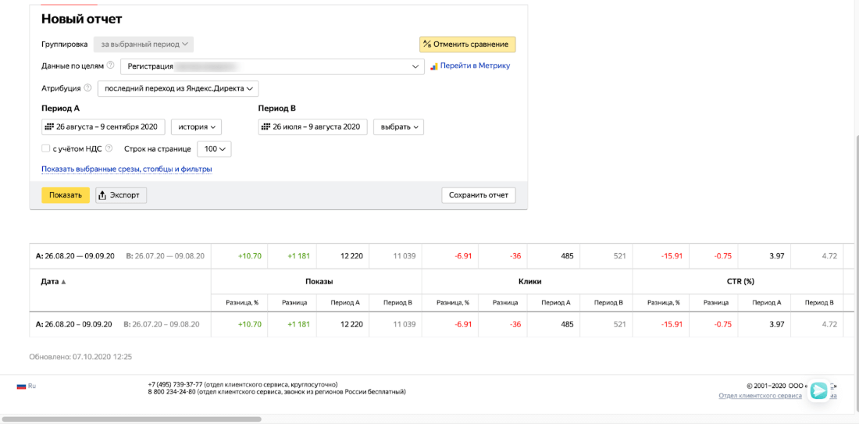The height and width of the screenshot is (424, 859).
Task: Open the Атрибуция dropdown
Action: coord(178,89)
